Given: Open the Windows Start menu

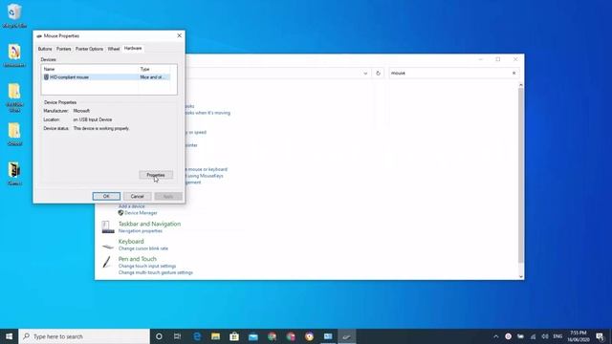Looking at the screenshot, I should (9, 336).
